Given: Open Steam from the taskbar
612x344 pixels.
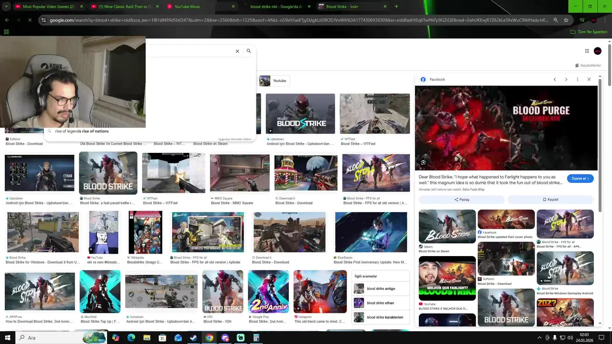Looking at the screenshot, I should tap(194, 338).
